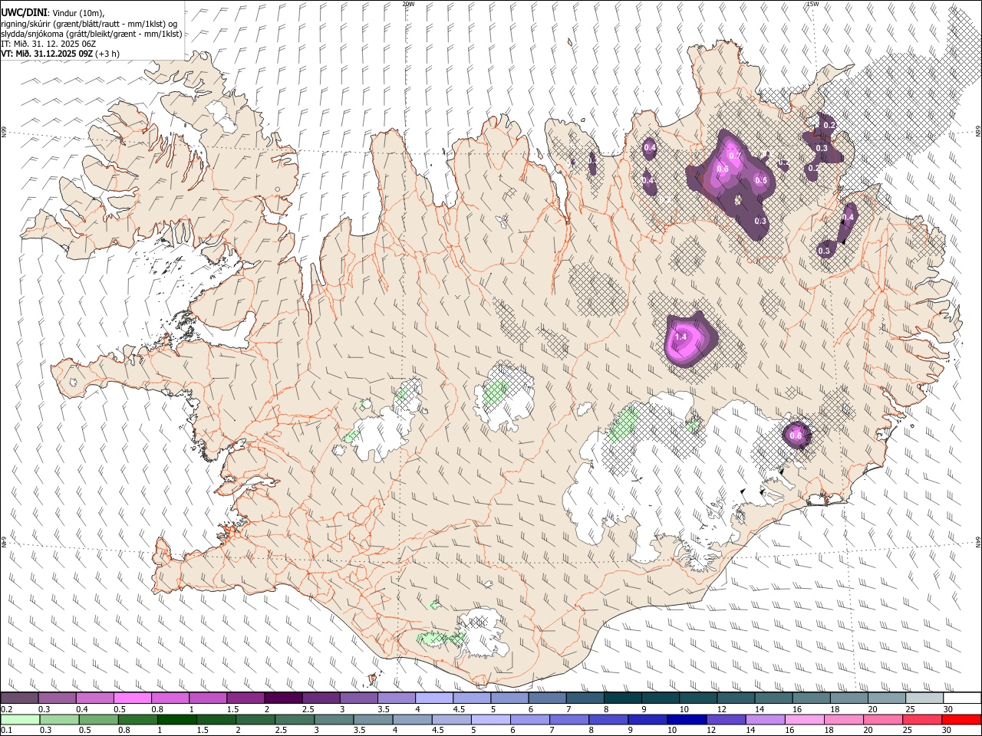This screenshot has height=736, width=982.
Task: Select the light pink 16–18 rain legend swatch
Action: coord(803,719)
